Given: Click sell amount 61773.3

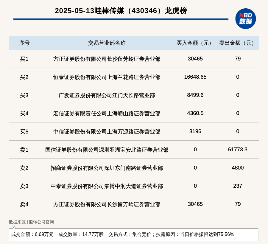Looking at the screenshot, I should click(238, 150).
